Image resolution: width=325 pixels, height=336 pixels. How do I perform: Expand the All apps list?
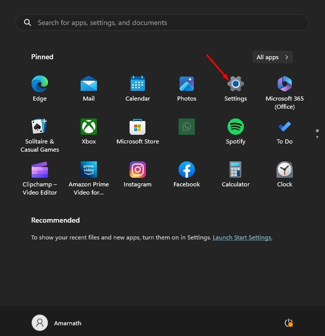pos(272,57)
